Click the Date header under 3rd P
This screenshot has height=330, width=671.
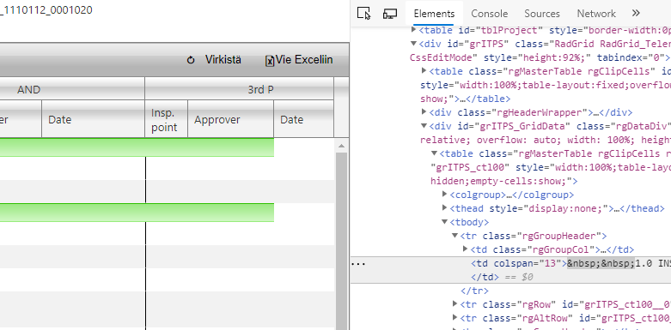304,119
